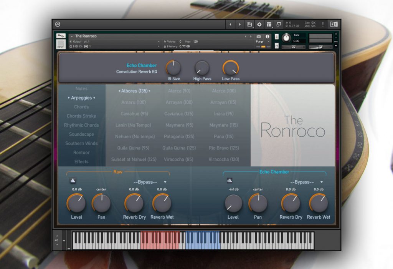
Task: Click the Tune value 0.00 field
Action: point(299,41)
